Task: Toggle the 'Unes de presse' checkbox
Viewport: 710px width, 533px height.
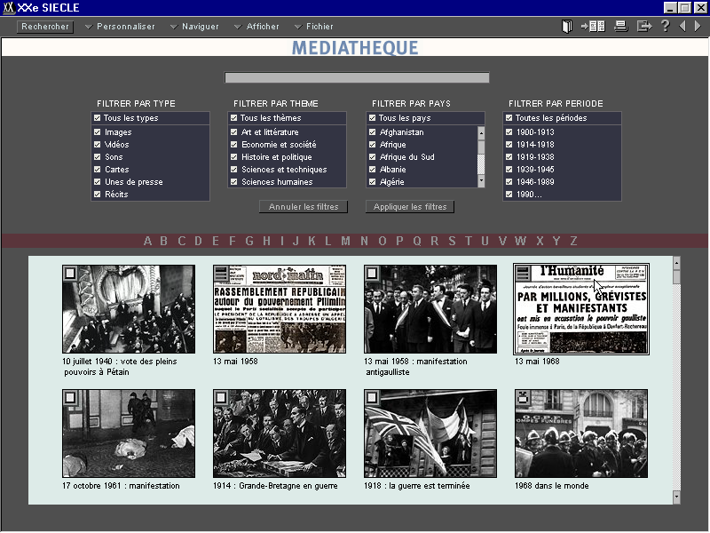Action: coord(98,182)
